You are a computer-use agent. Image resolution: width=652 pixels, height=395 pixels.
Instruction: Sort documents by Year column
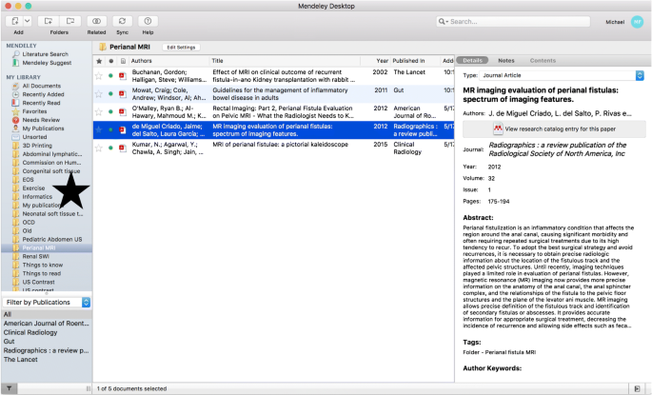click(382, 61)
